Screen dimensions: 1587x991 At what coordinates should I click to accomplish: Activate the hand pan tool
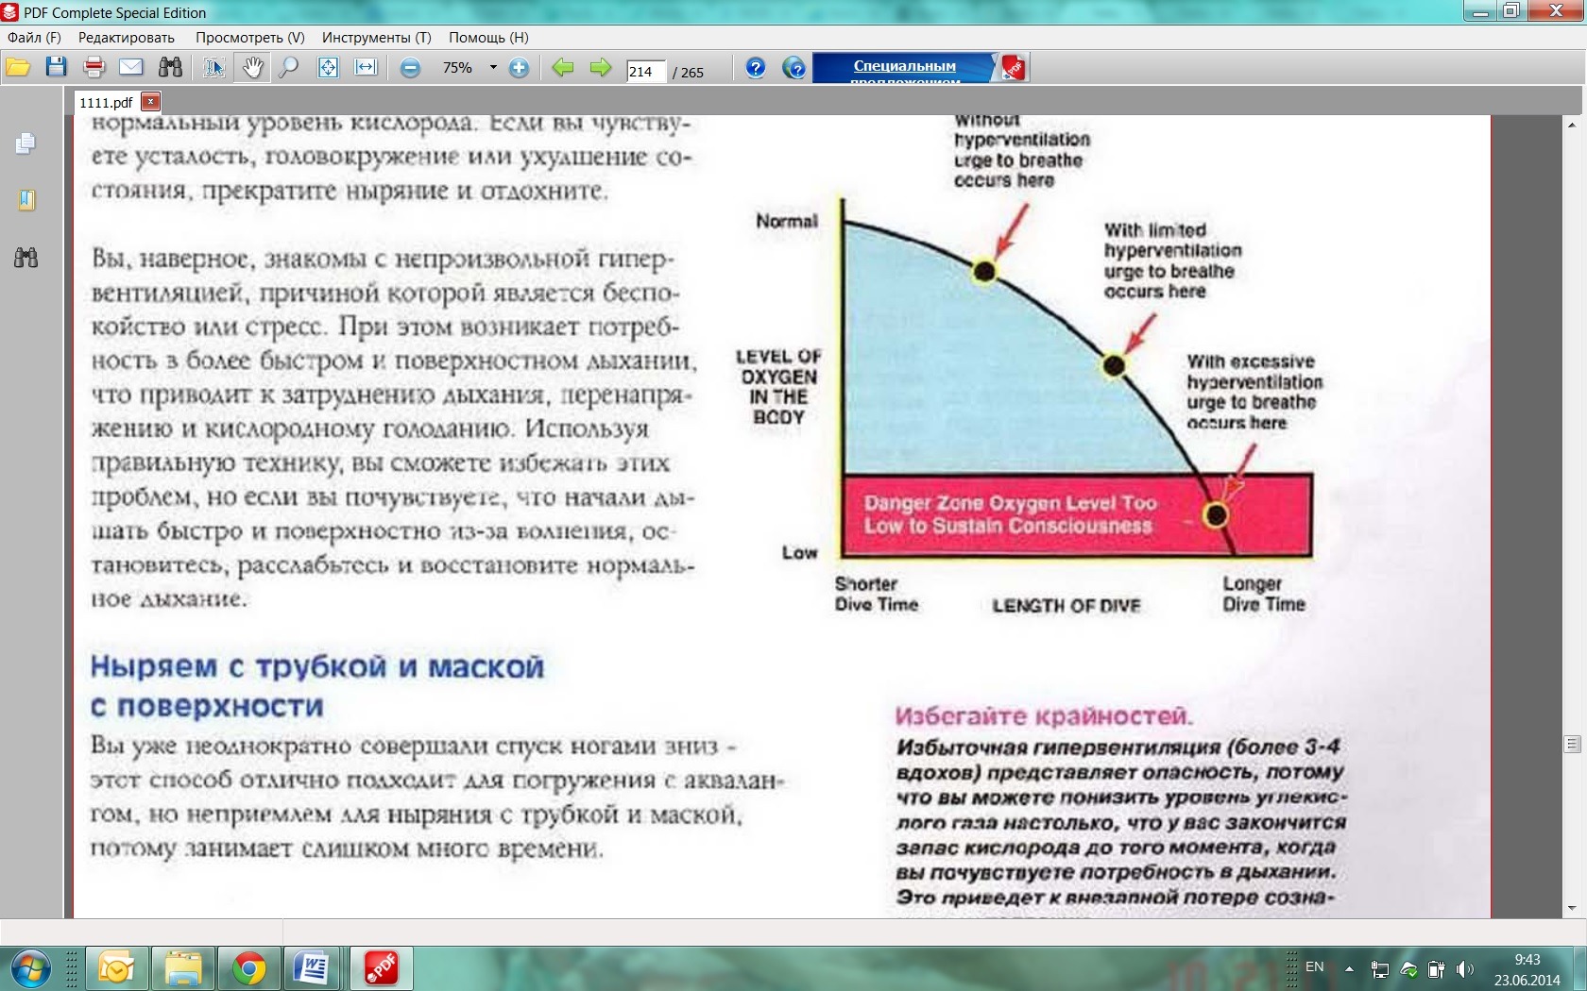coord(252,68)
